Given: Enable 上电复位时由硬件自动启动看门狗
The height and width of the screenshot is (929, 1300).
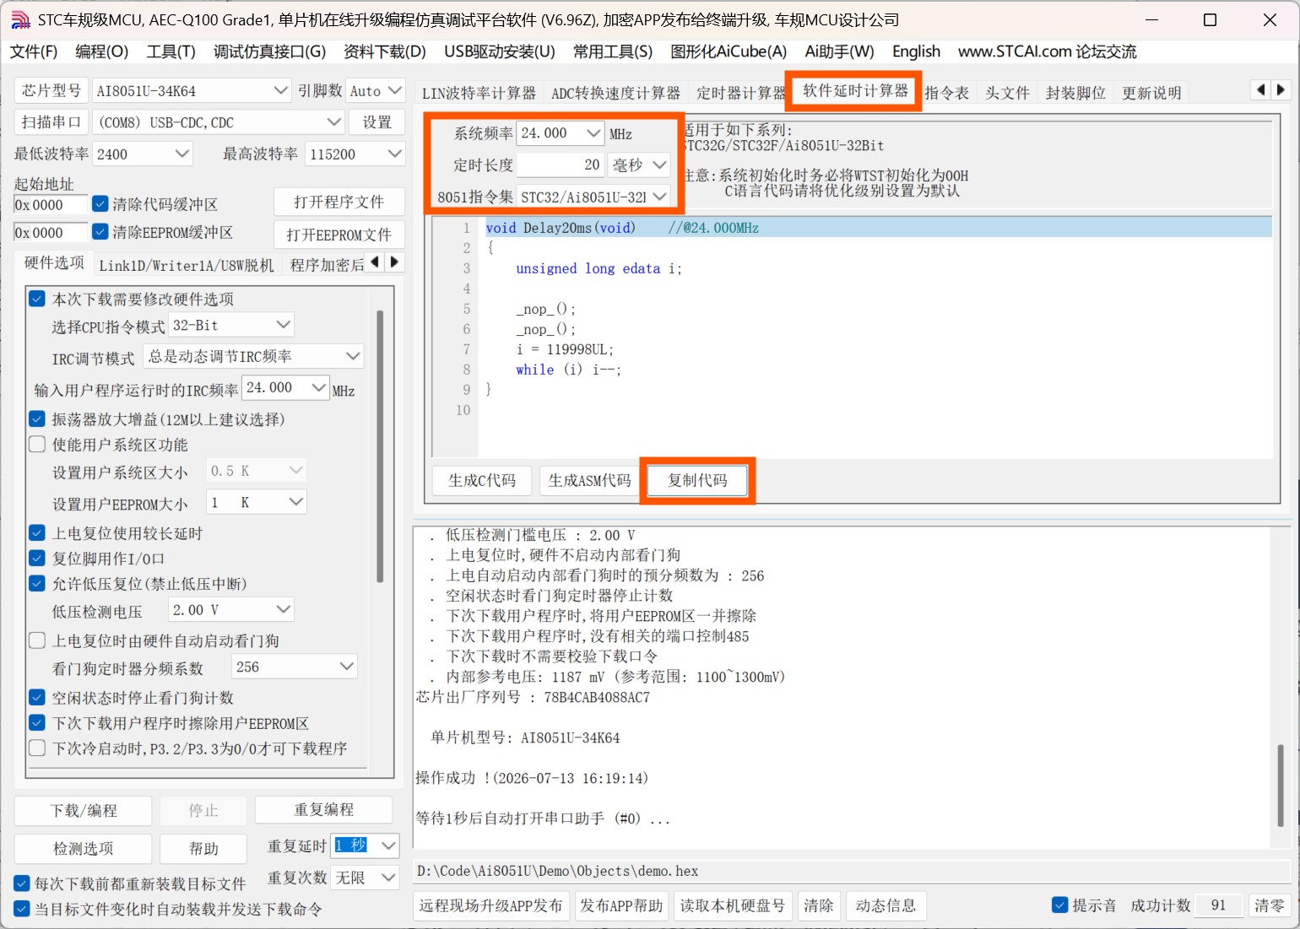Looking at the screenshot, I should (x=37, y=640).
